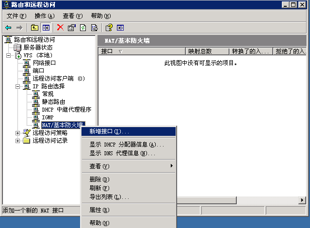The image size is (310, 228).
Task: Click the Up one level folder icon
Action: [x=34, y=28]
